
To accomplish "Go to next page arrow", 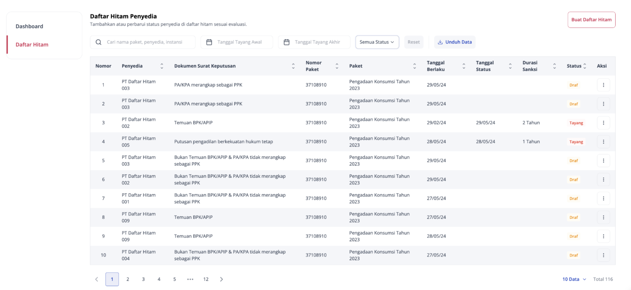I will click(x=221, y=279).
